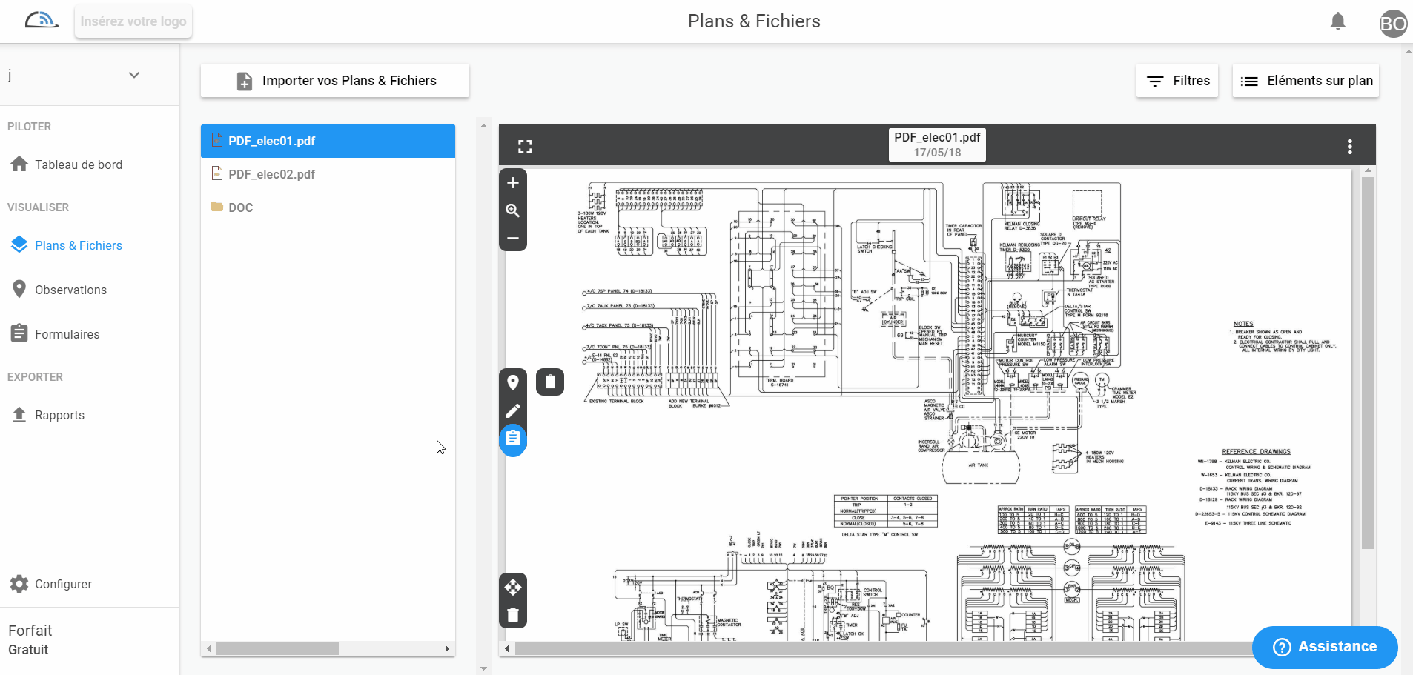The width and height of the screenshot is (1413, 675).
Task: Click the fullscreen expand icon
Action: coord(525,147)
